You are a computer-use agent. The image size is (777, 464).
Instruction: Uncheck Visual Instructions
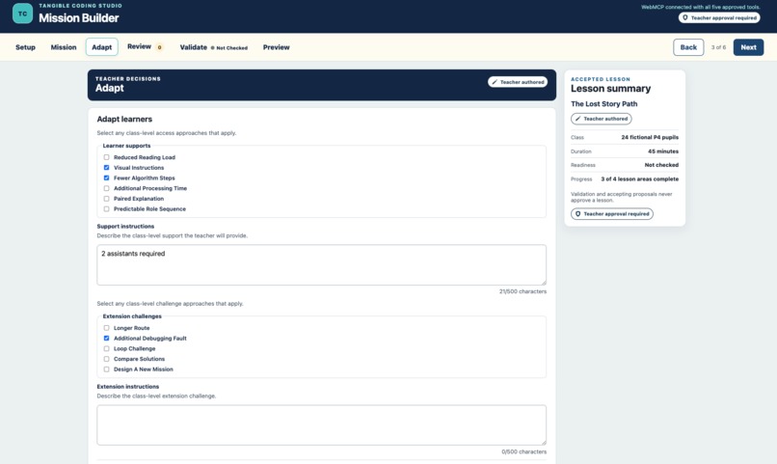(107, 168)
